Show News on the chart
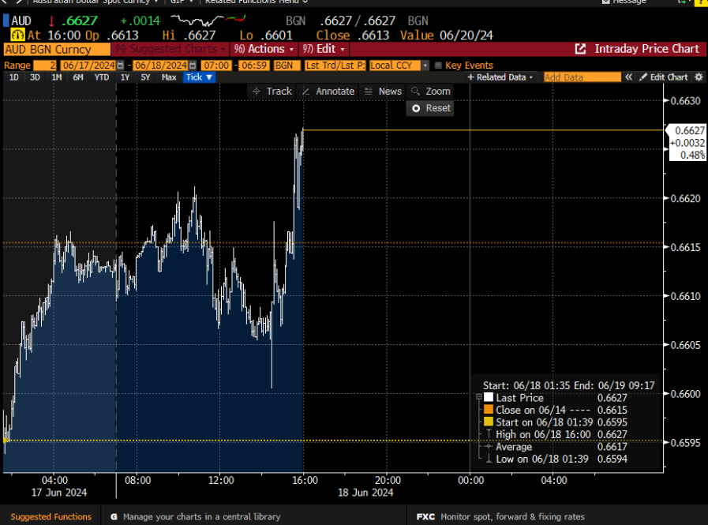 tap(383, 92)
